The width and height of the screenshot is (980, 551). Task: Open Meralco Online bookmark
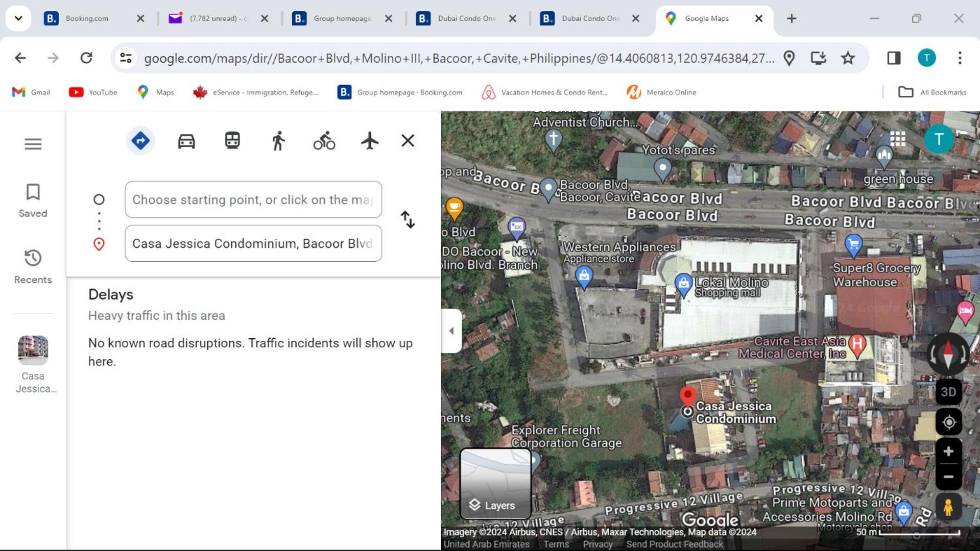(x=661, y=92)
